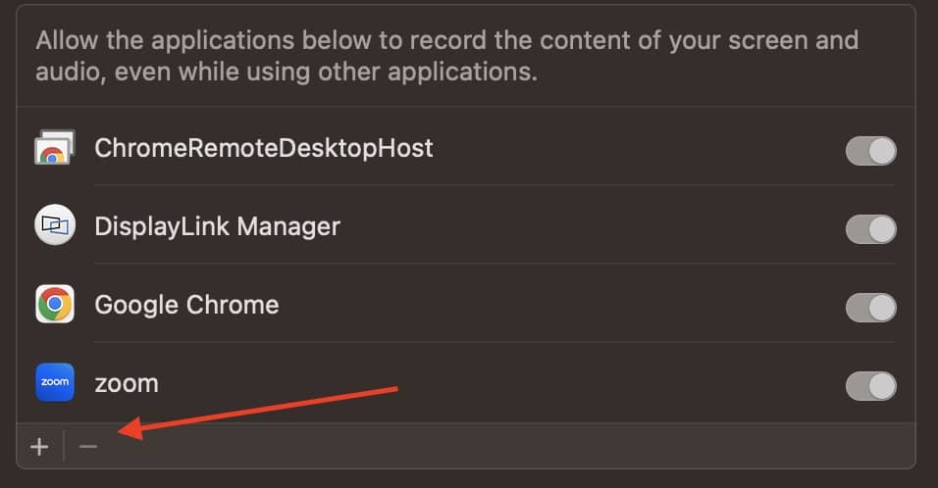Switch off Google Chrome screen recording

870,307
